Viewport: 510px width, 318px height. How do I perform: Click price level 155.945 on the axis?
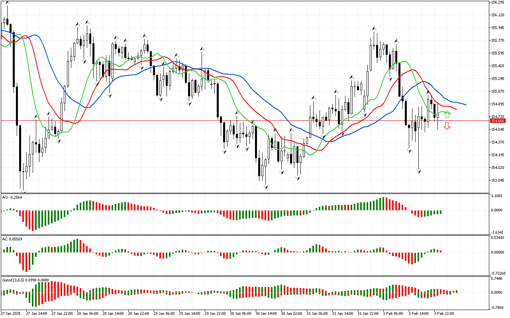click(x=498, y=28)
